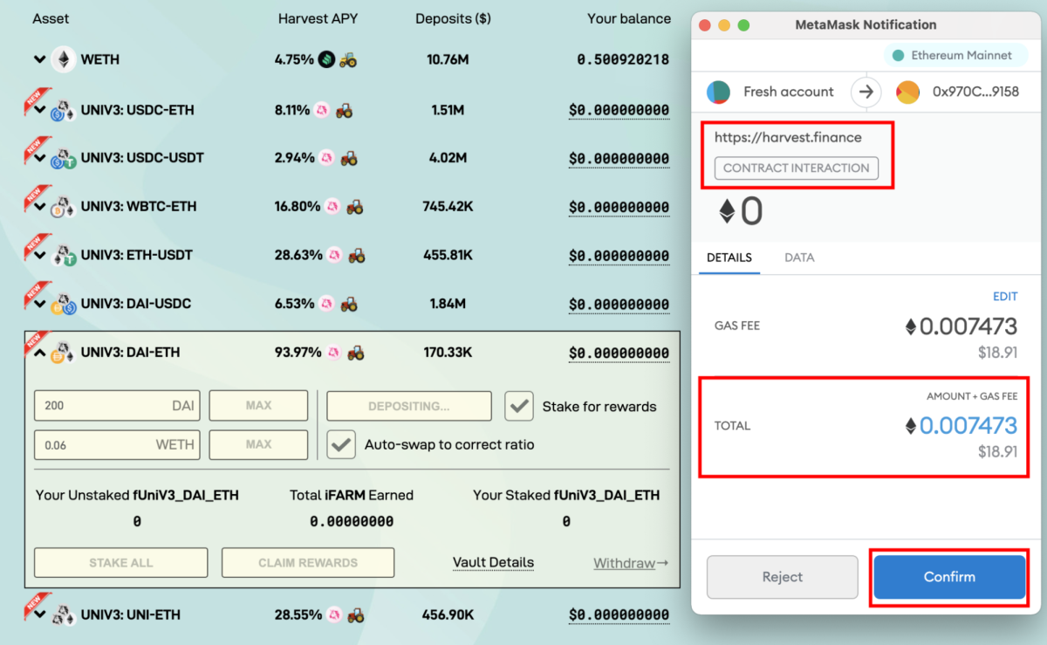Toggle the Stake for rewards checkbox
Viewport: 1047px width, 645px height.
click(x=520, y=406)
